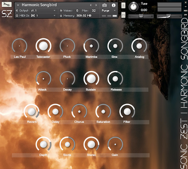Click the Harmonic Songbird instrument name
Screen dimensions: 188x169
click(39, 5)
